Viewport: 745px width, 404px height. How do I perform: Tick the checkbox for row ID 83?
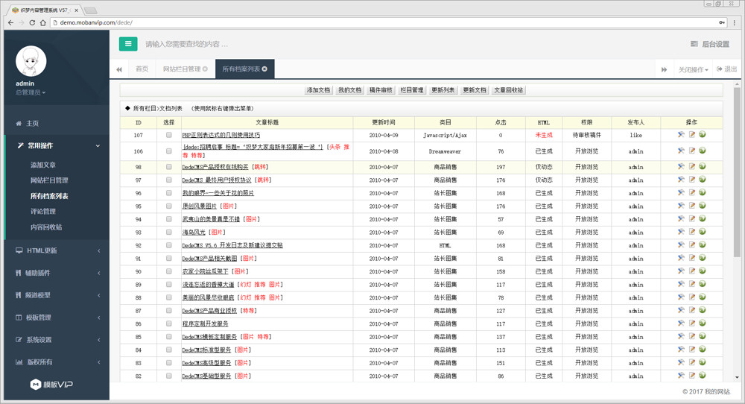168,363
